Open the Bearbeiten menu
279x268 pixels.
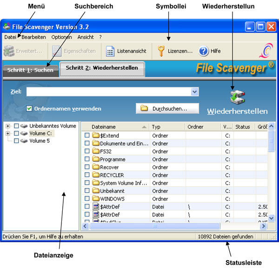click(34, 37)
